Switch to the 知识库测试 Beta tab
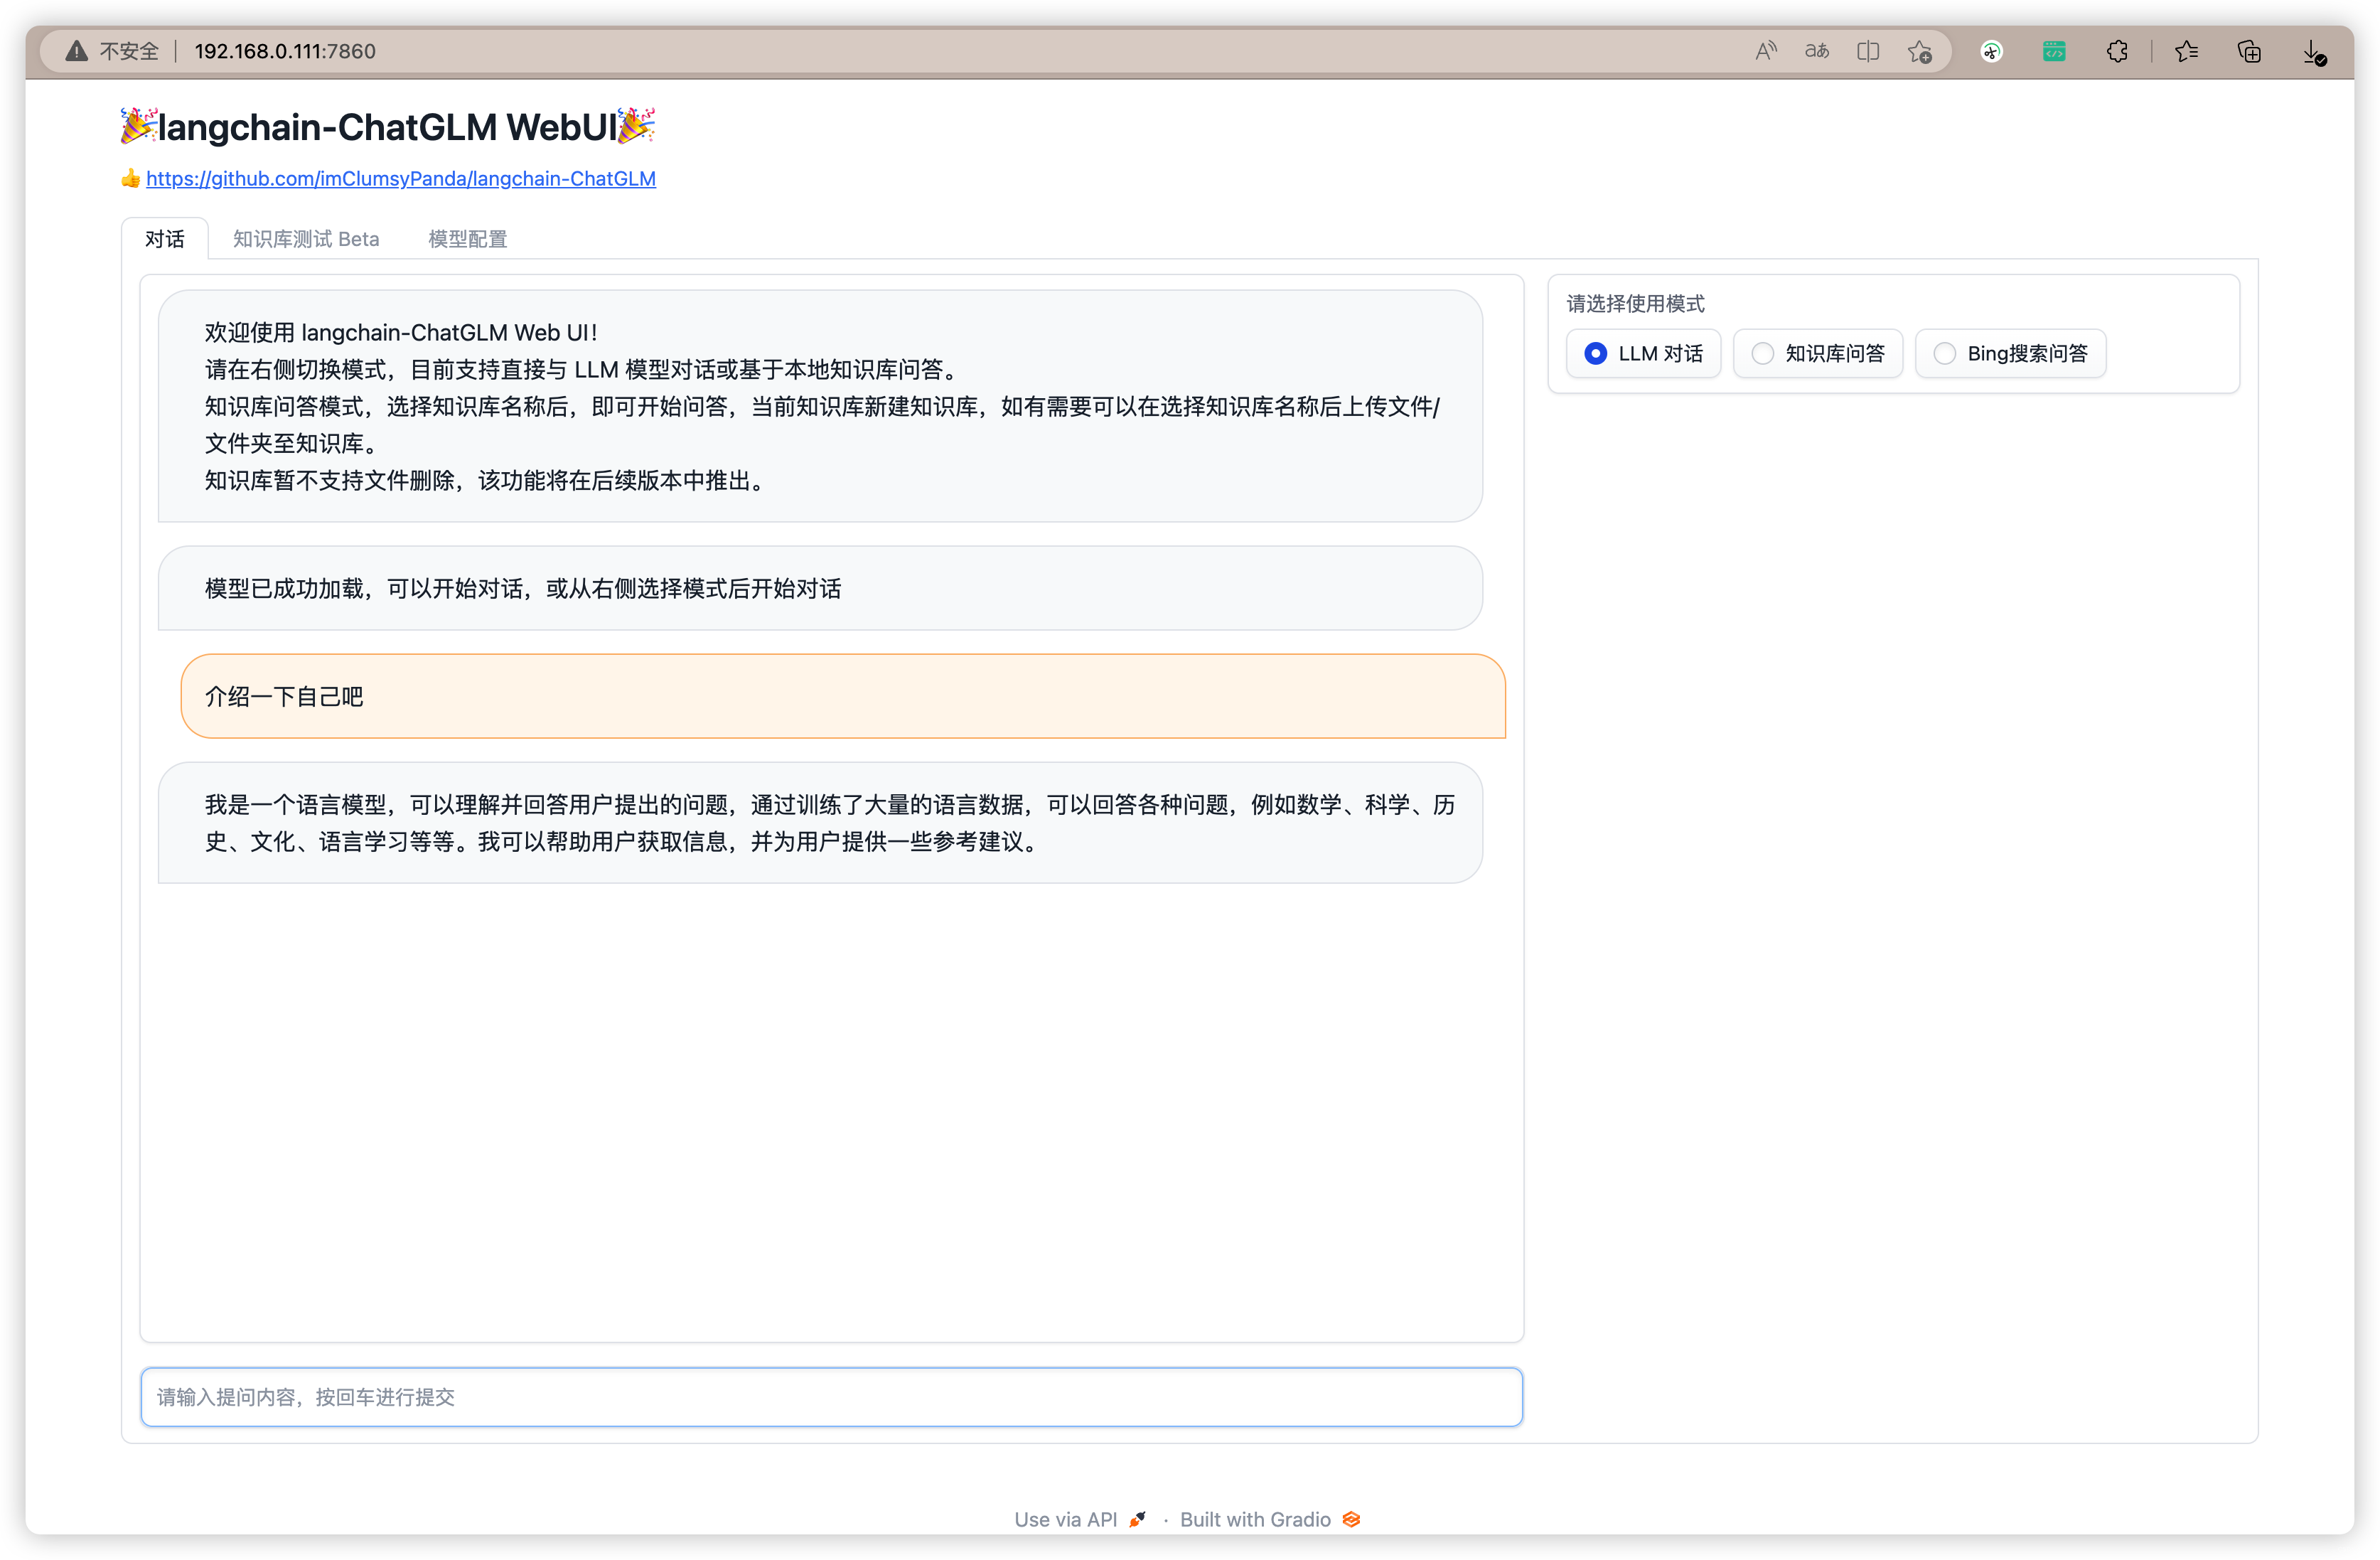This screenshot has height=1560, width=2380. click(x=306, y=239)
